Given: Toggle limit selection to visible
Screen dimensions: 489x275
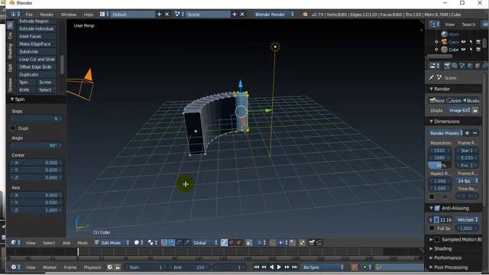Looking at the screenshot, I should tap(248, 242).
